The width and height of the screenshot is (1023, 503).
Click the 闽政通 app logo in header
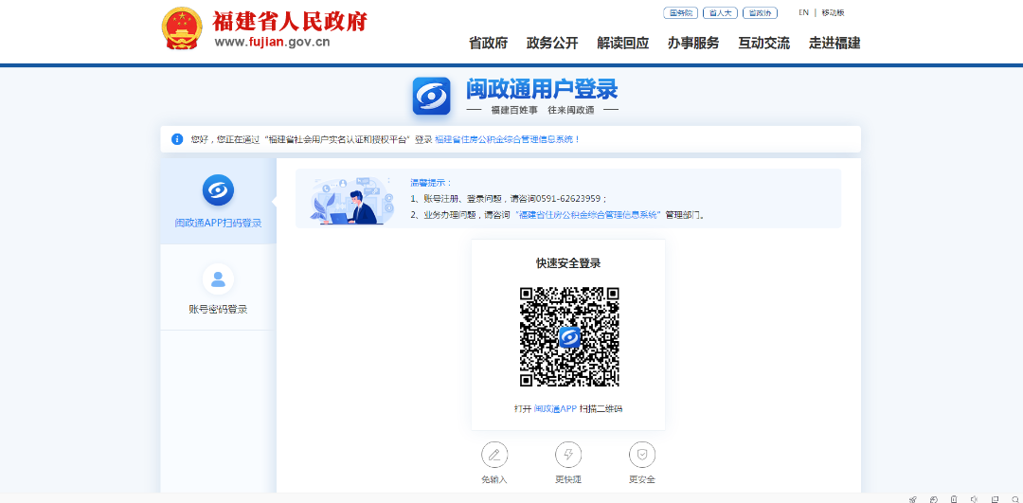tap(431, 96)
